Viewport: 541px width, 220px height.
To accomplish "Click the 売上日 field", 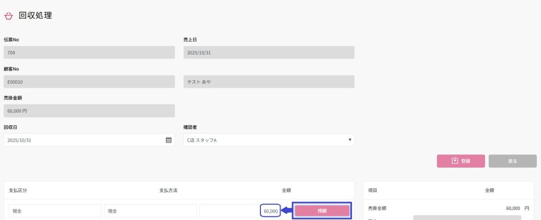I will [x=268, y=52].
